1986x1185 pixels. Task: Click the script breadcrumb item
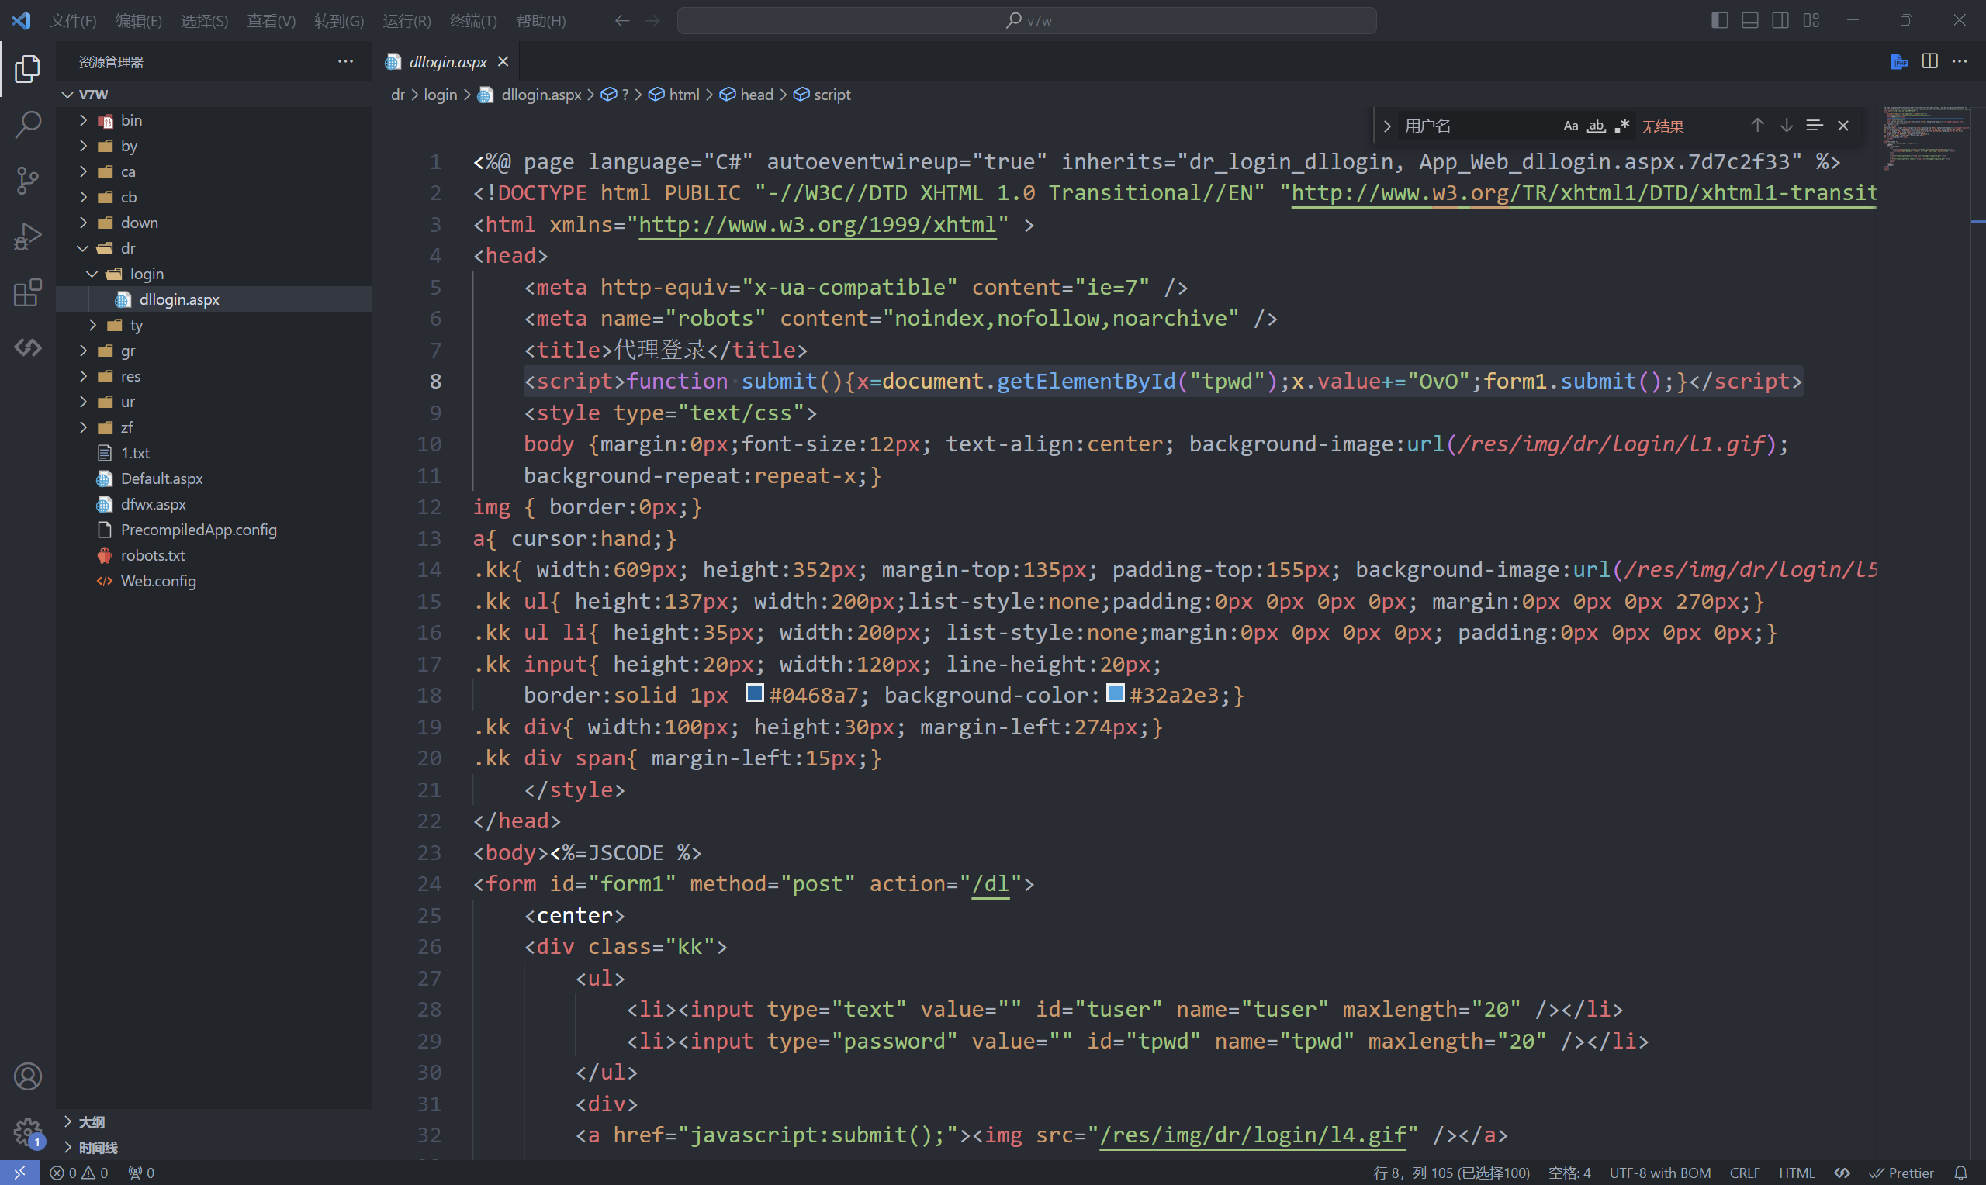[822, 94]
